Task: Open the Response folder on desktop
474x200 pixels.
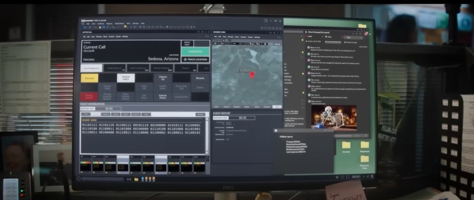Action: [x=364, y=145]
